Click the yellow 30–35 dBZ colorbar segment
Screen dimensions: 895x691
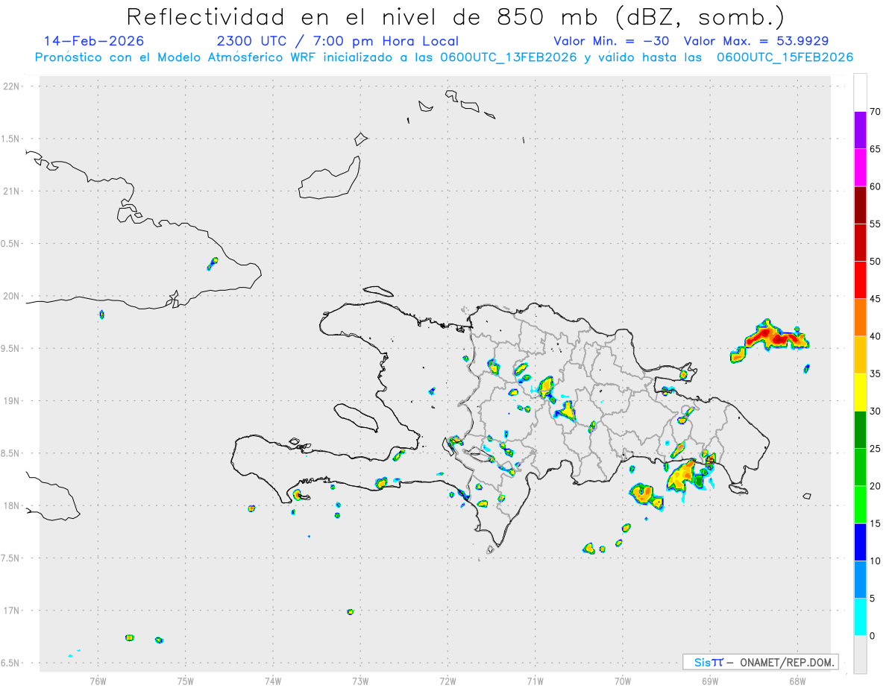(x=860, y=392)
